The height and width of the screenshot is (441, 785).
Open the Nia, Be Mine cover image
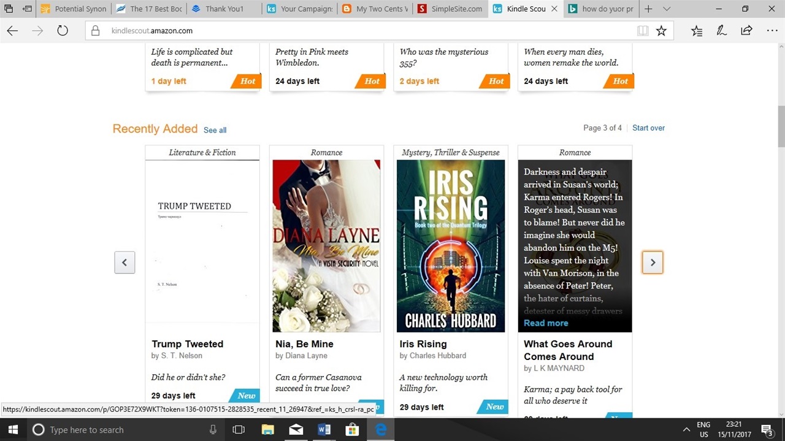(326, 246)
